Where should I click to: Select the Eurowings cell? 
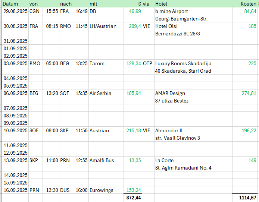click(x=106, y=190)
